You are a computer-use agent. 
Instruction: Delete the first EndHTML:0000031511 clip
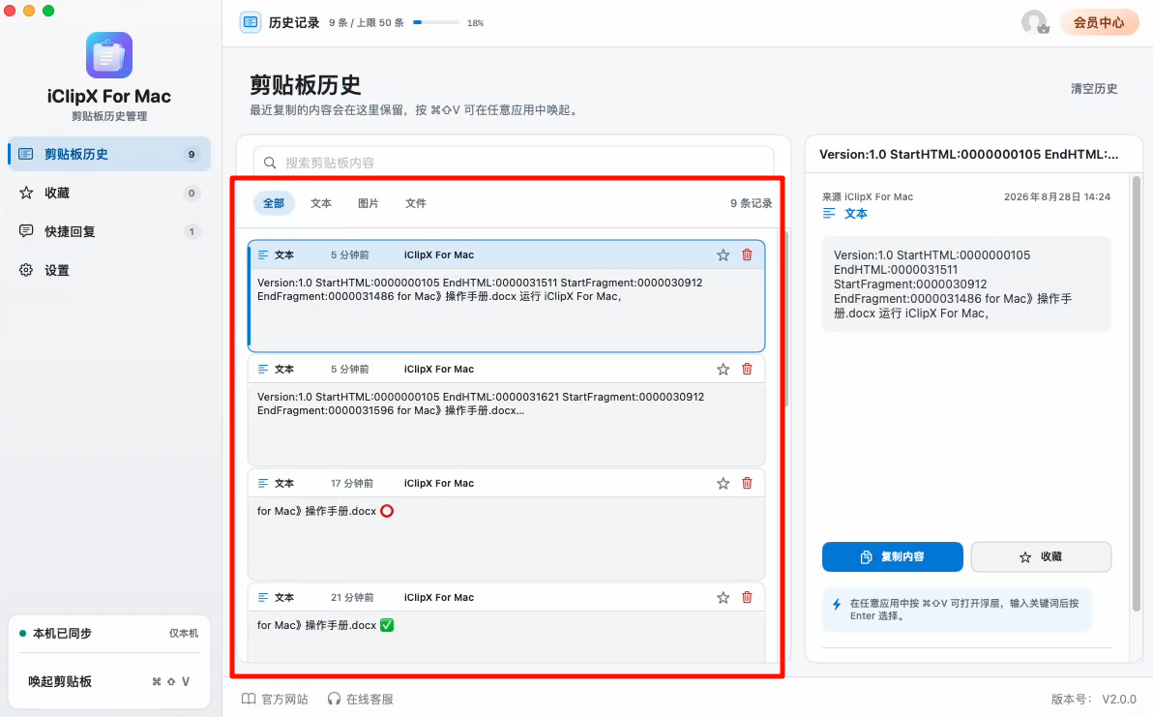coord(747,254)
